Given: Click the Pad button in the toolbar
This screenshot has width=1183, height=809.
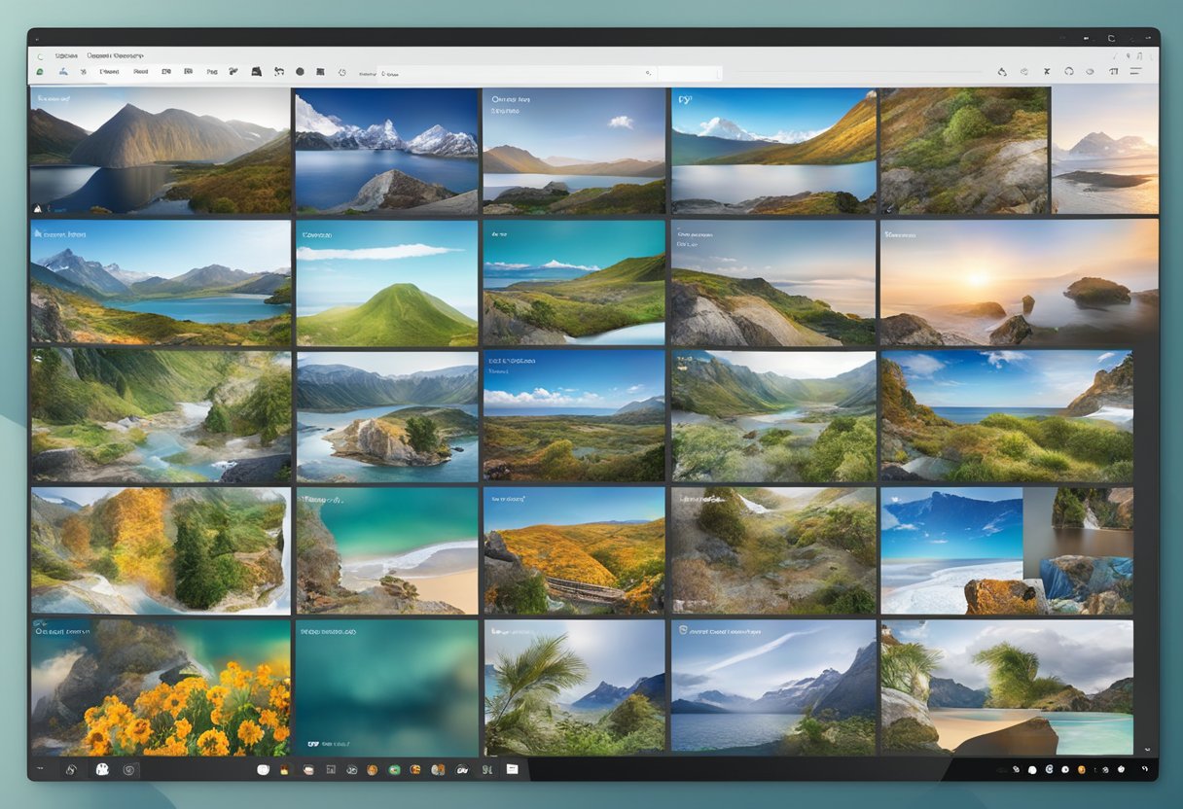Looking at the screenshot, I should click(x=213, y=71).
